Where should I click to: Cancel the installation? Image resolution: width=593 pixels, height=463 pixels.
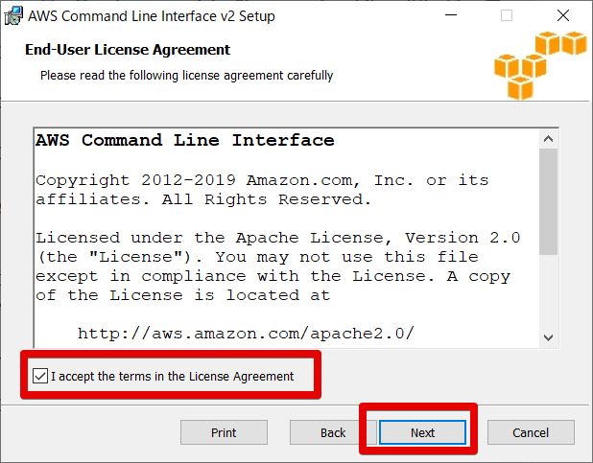point(531,432)
